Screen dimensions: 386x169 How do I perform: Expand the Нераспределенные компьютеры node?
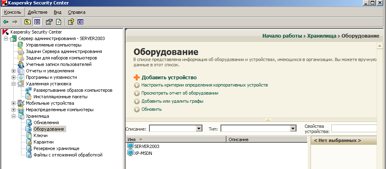click(x=14, y=110)
